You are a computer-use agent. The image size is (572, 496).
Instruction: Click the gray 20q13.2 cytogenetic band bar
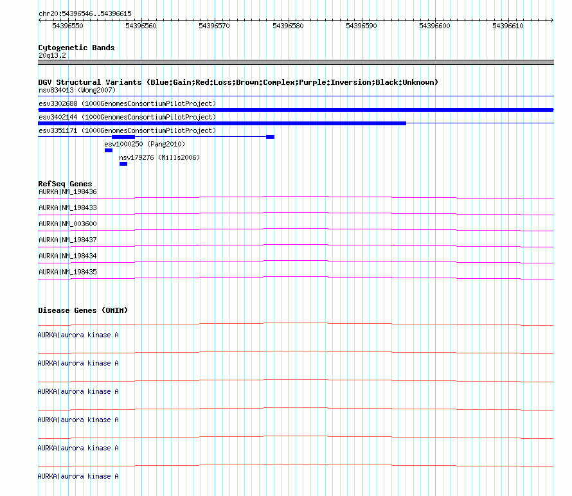coord(296,62)
